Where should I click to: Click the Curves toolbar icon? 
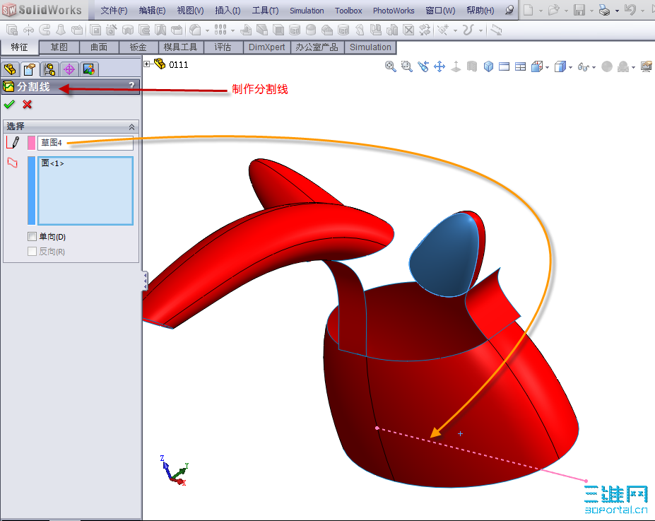pos(468,30)
